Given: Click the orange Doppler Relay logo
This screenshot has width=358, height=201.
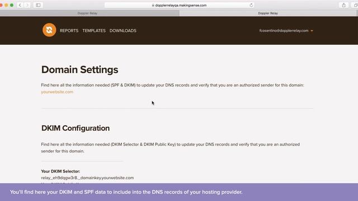Looking at the screenshot, I should 49,30.
